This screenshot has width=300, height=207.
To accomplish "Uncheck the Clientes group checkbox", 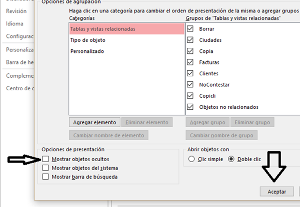I will (x=190, y=73).
